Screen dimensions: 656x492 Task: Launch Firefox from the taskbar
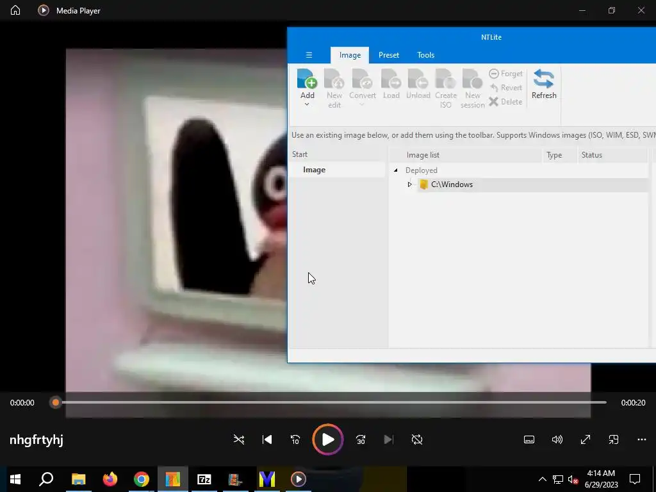click(x=110, y=479)
